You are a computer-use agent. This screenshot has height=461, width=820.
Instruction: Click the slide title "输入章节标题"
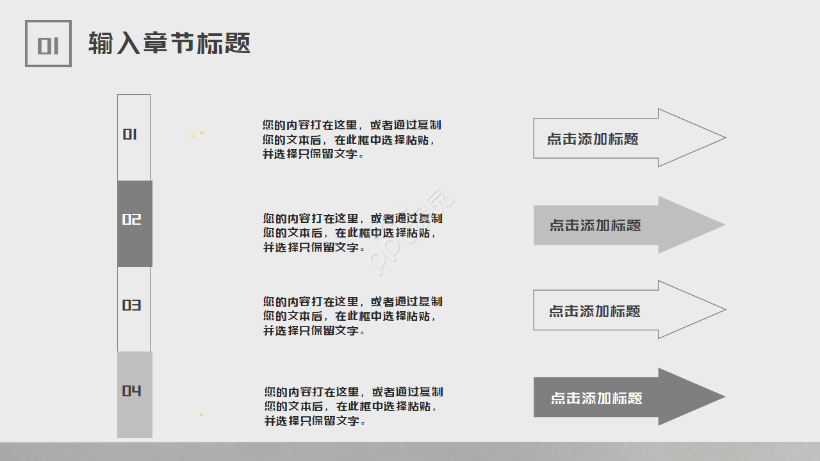170,42
